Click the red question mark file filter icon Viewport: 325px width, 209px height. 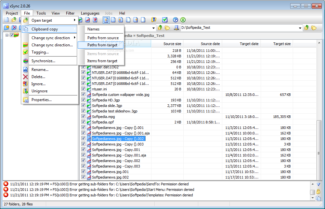[95, 20]
